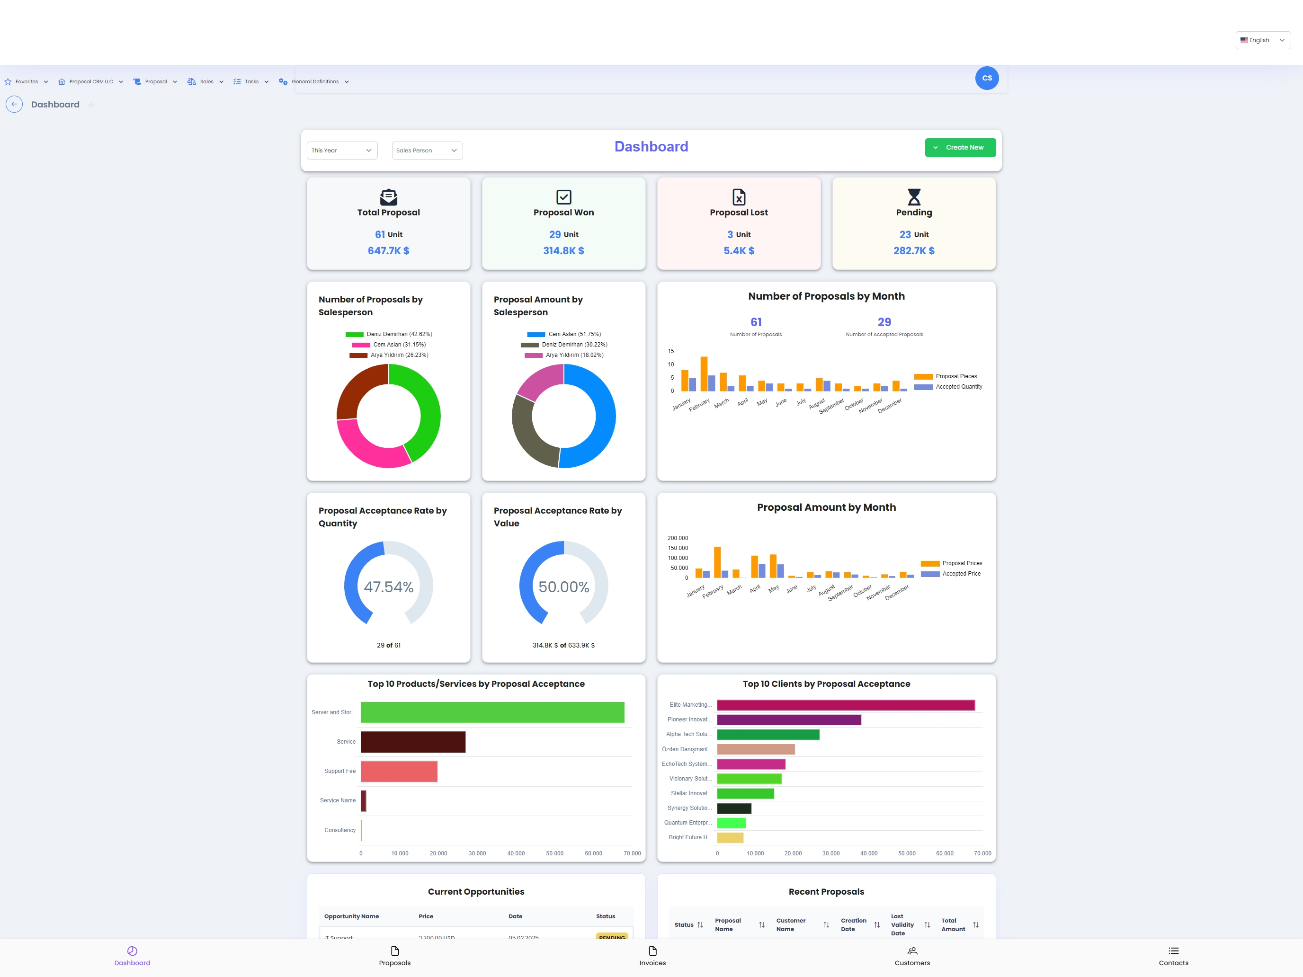Toggle Deniz Demirhan (42.62%) legend entry
The image size is (1303, 977).
tap(389, 334)
